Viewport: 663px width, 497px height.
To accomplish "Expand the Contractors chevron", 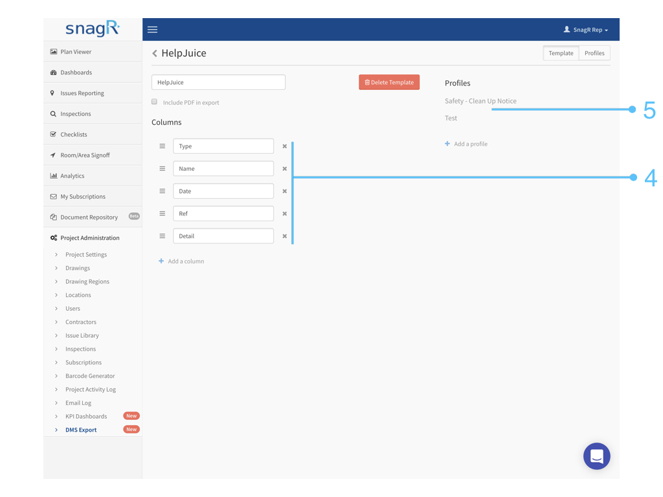I will [x=56, y=322].
